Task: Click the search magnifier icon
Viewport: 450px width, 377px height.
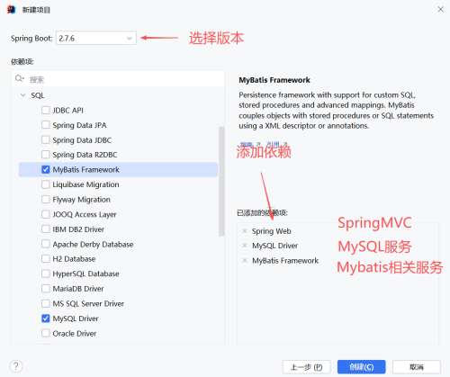Action: 20,78
